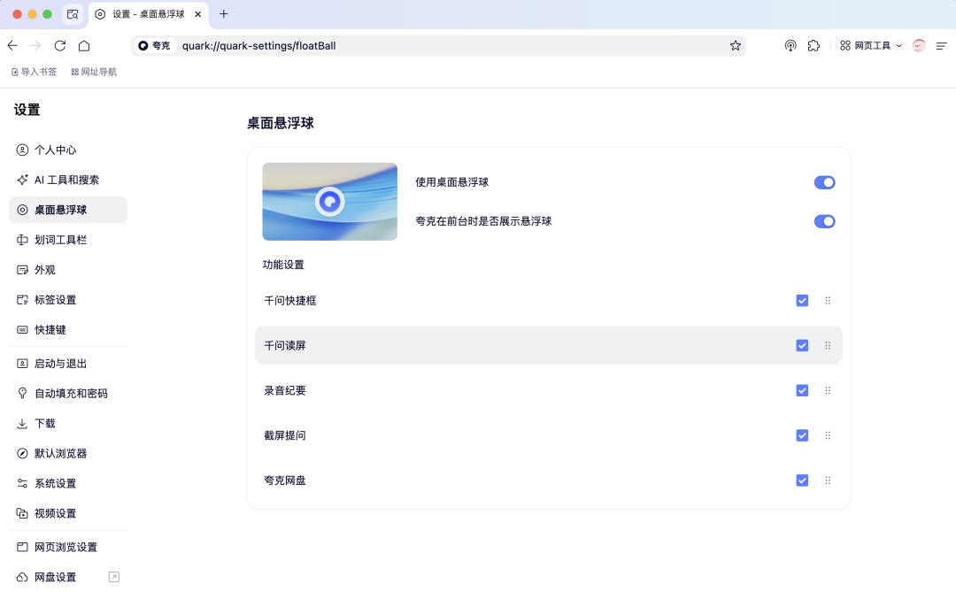This screenshot has width=956, height=607.
Task: Go to 下载 settings
Action: 68,424
